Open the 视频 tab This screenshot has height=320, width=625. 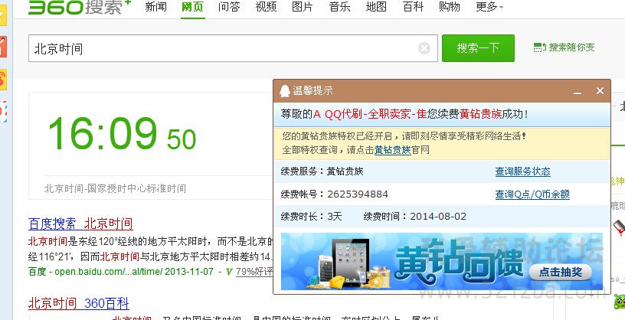click(x=266, y=7)
